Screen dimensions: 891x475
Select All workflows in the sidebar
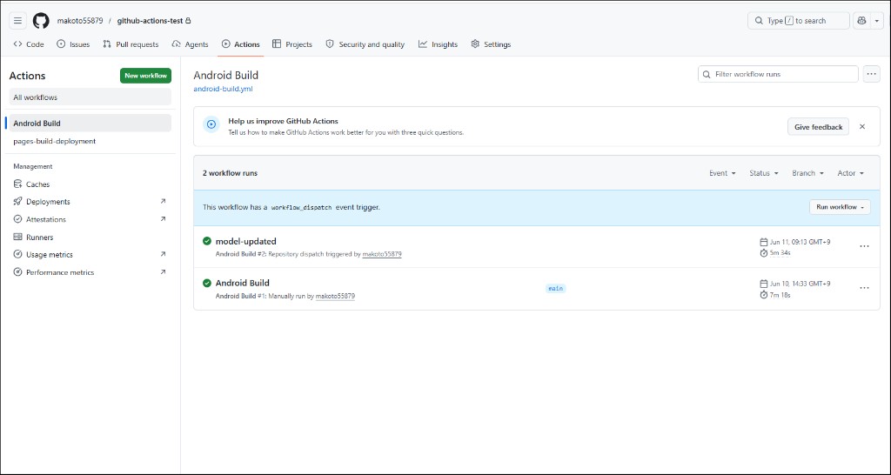tap(90, 97)
